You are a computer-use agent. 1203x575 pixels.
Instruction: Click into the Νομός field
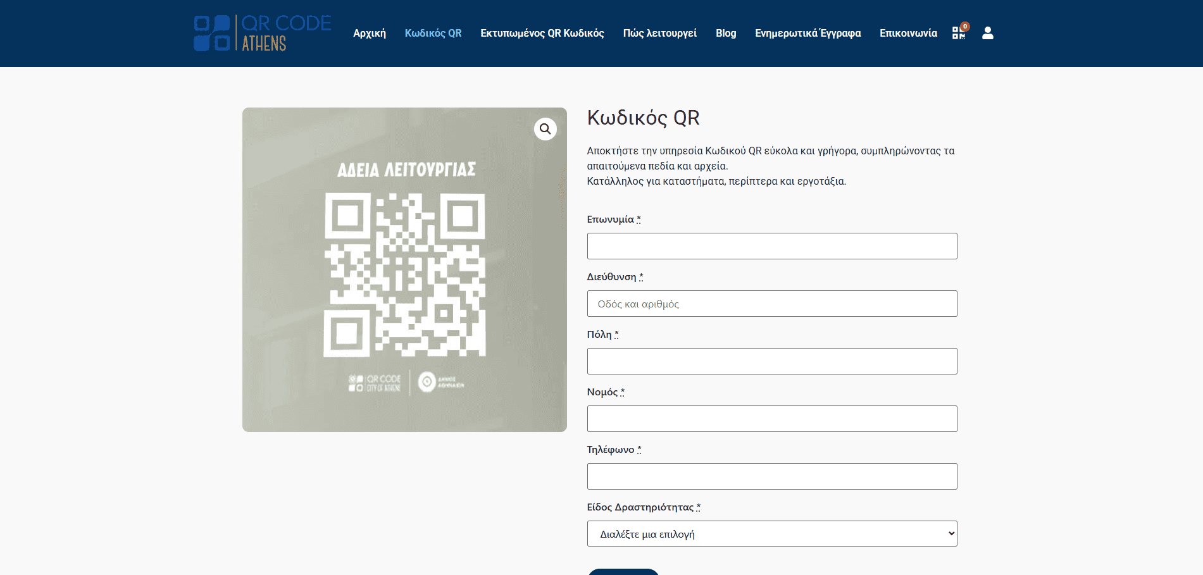771,419
